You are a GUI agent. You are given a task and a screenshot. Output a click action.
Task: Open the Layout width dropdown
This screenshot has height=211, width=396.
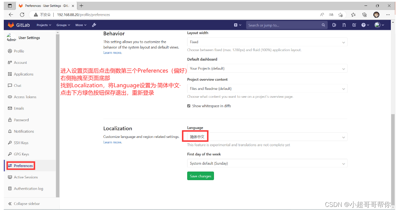(267, 42)
